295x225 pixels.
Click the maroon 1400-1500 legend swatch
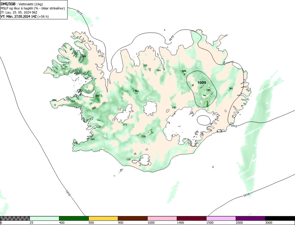coord(191,219)
